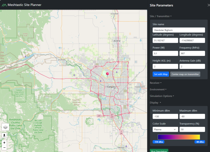Screen dimensions: 210x152
Task: Click the Chestermere label on map
Action: [x=140, y=87]
